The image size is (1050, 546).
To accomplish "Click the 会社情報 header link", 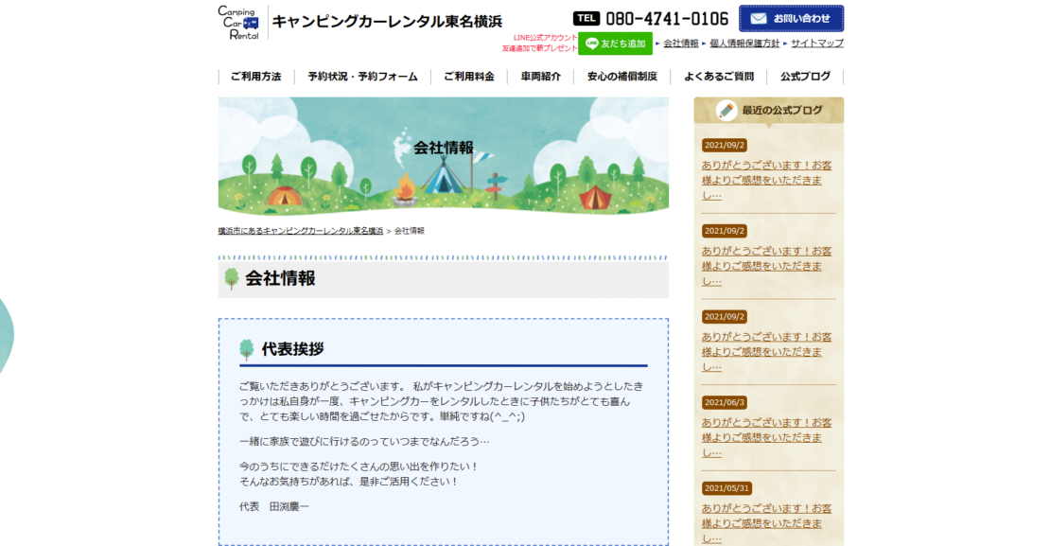I will coord(680,43).
